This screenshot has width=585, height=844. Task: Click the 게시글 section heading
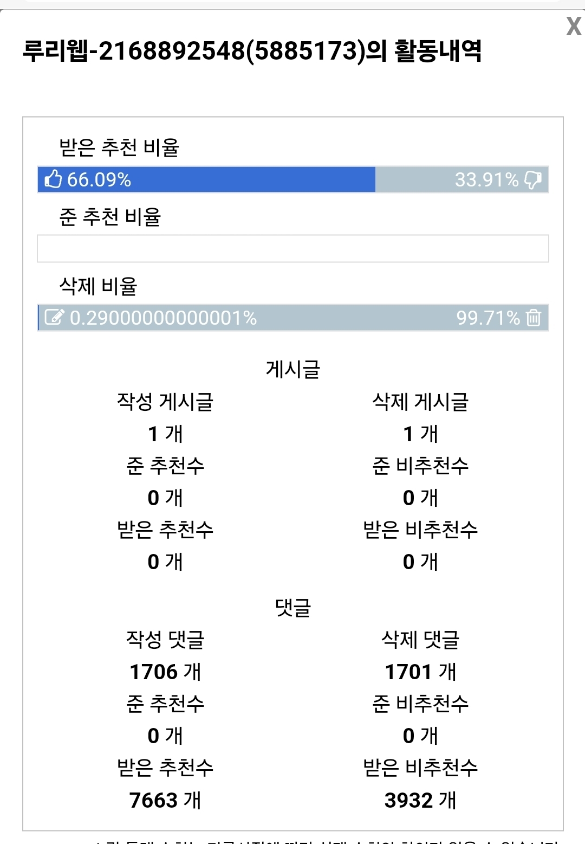coord(292,369)
